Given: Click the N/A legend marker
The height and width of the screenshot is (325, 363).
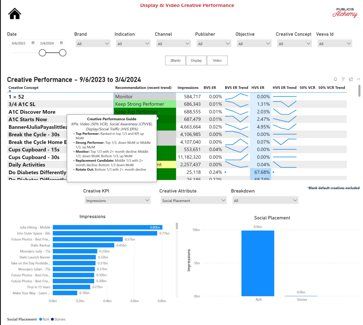Looking at the screenshot, I should (x=41, y=319).
